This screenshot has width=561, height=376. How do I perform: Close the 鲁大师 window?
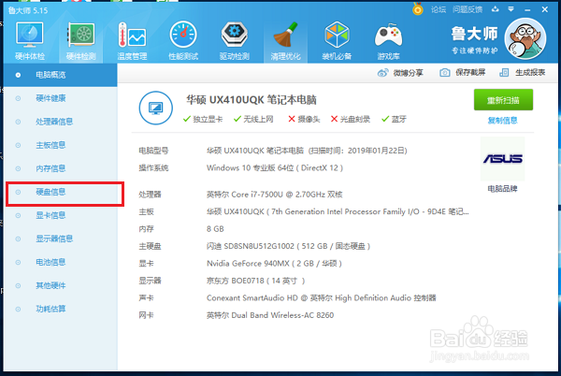(x=544, y=9)
